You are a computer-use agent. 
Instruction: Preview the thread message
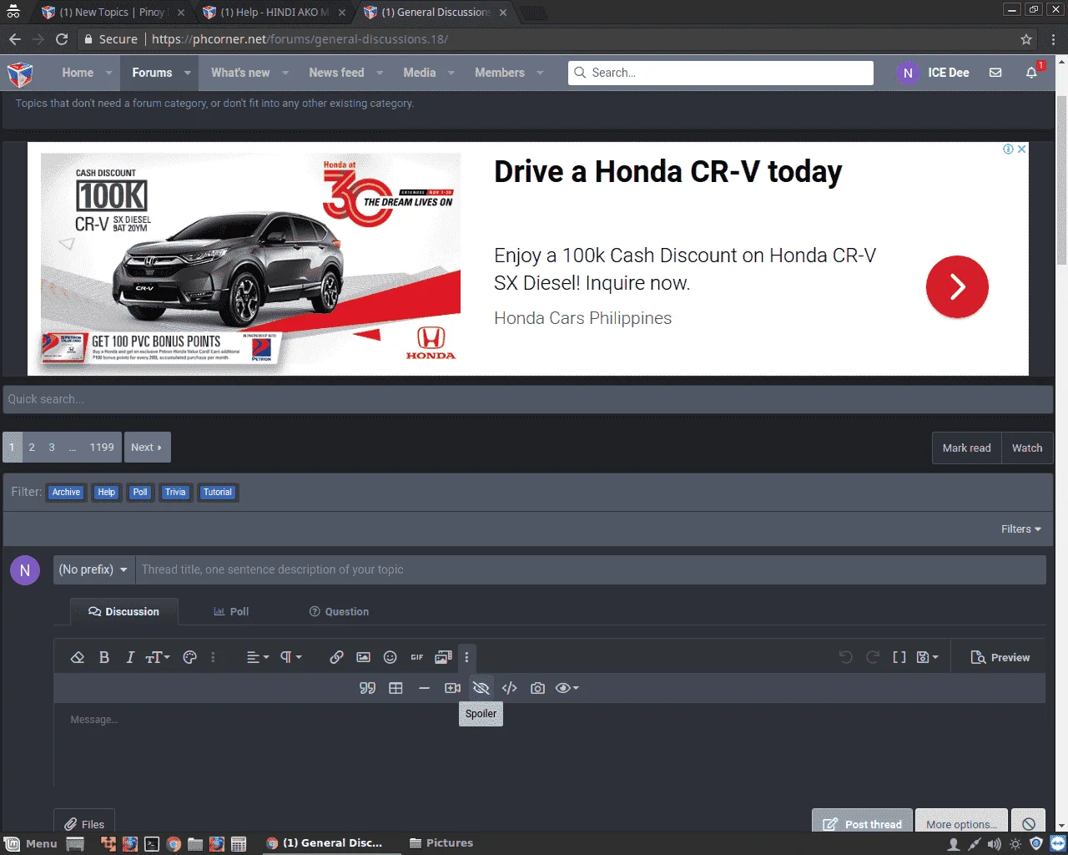coord(1000,657)
